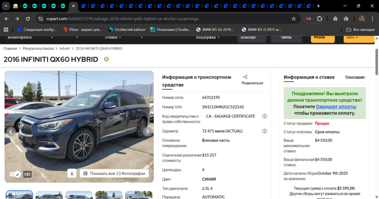Viewport: 379px width, 199px height.
Task: Switch to the green-icon first tab
Action: (16, 6)
